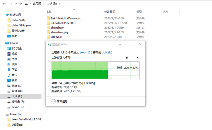The image size is (212, 130).
Task: Click the Lexar (G:) source link
Action: point(86,52)
